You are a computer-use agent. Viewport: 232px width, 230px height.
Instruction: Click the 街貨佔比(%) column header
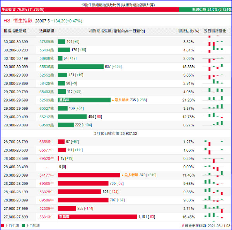[189, 31]
